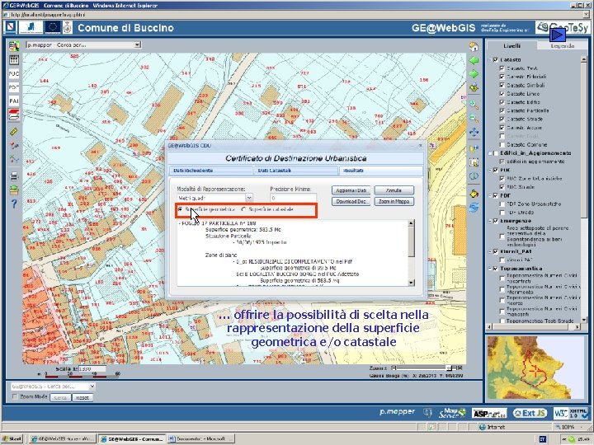Image resolution: width=594 pixels, height=445 pixels.
Task: Switch to Livelli tab
Action: tap(511, 45)
